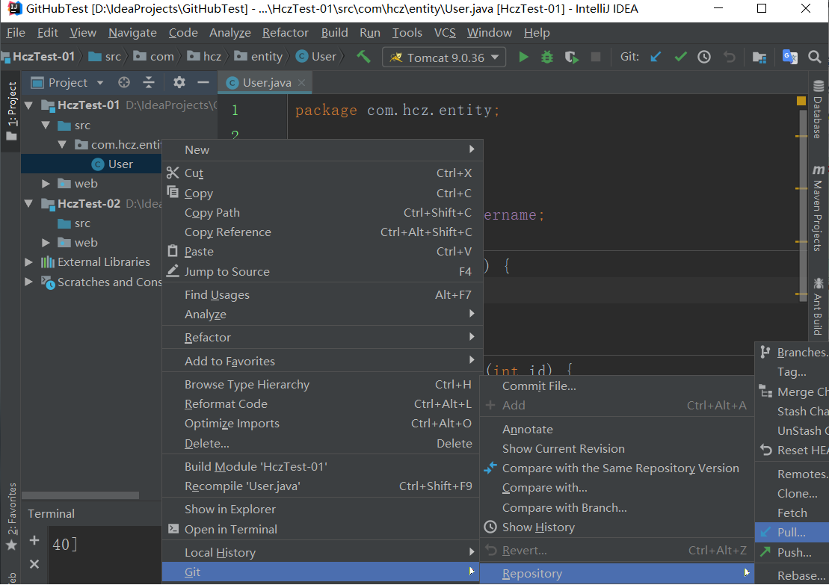Click the Stop process square icon
The height and width of the screenshot is (585, 829).
point(595,57)
